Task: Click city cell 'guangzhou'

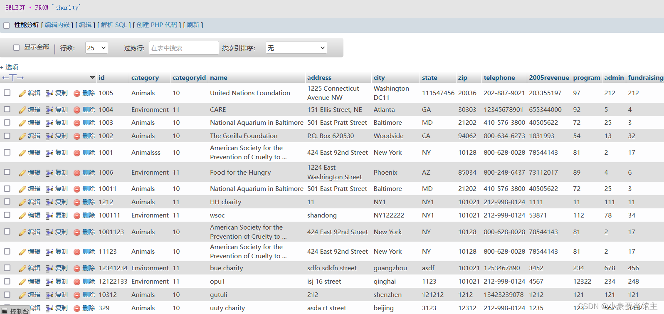Action: [x=390, y=268]
